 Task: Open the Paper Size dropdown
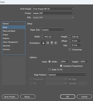[x=54, y=30]
